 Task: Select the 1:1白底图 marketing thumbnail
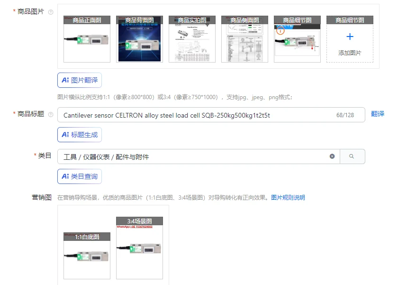[87, 256]
